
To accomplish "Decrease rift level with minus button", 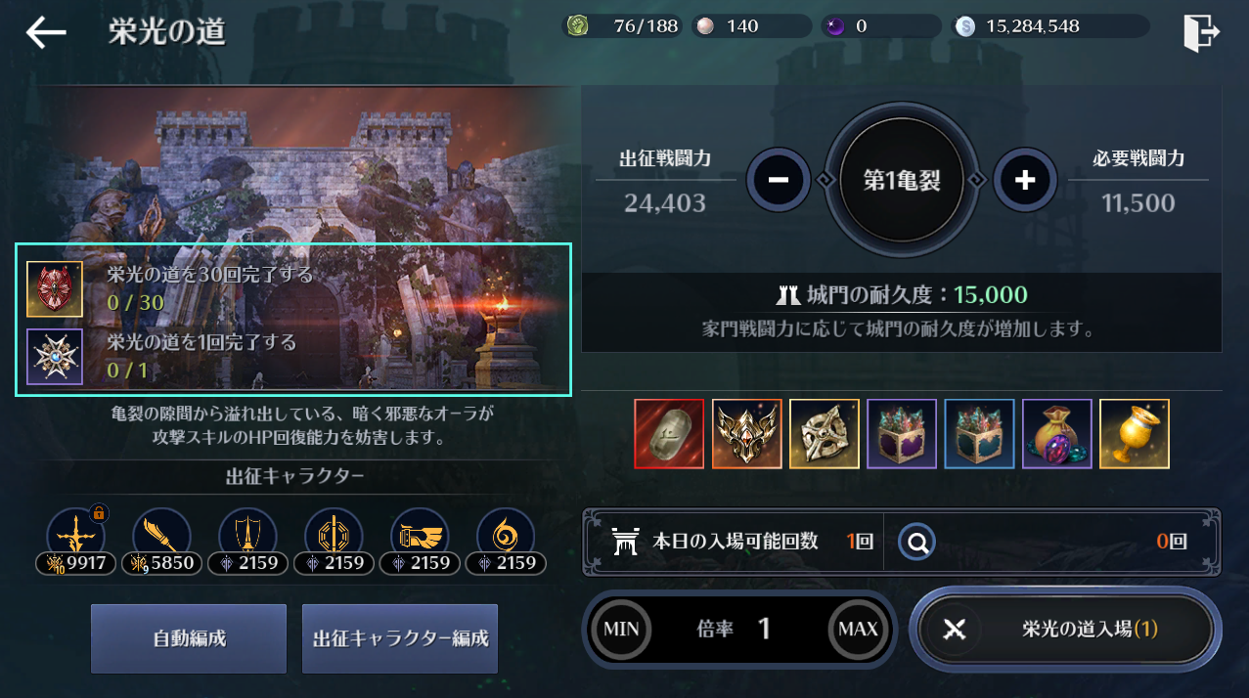I will (x=778, y=180).
